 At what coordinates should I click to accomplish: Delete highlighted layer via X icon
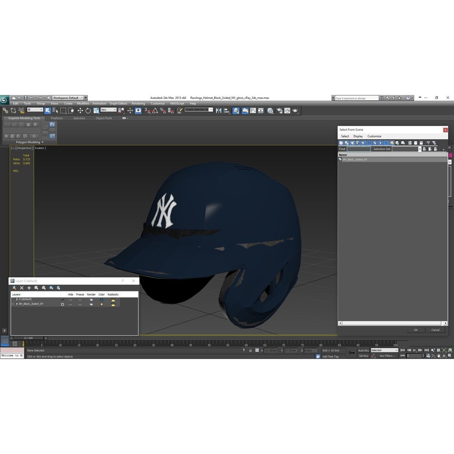(22, 288)
